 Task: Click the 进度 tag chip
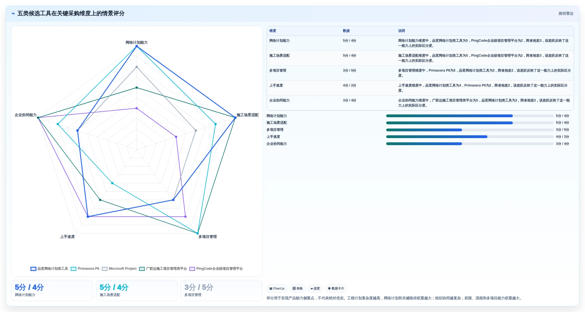pos(315,288)
